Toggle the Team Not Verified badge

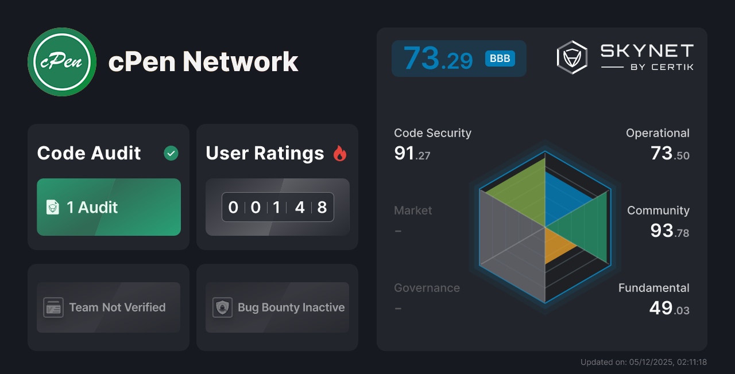click(x=108, y=307)
